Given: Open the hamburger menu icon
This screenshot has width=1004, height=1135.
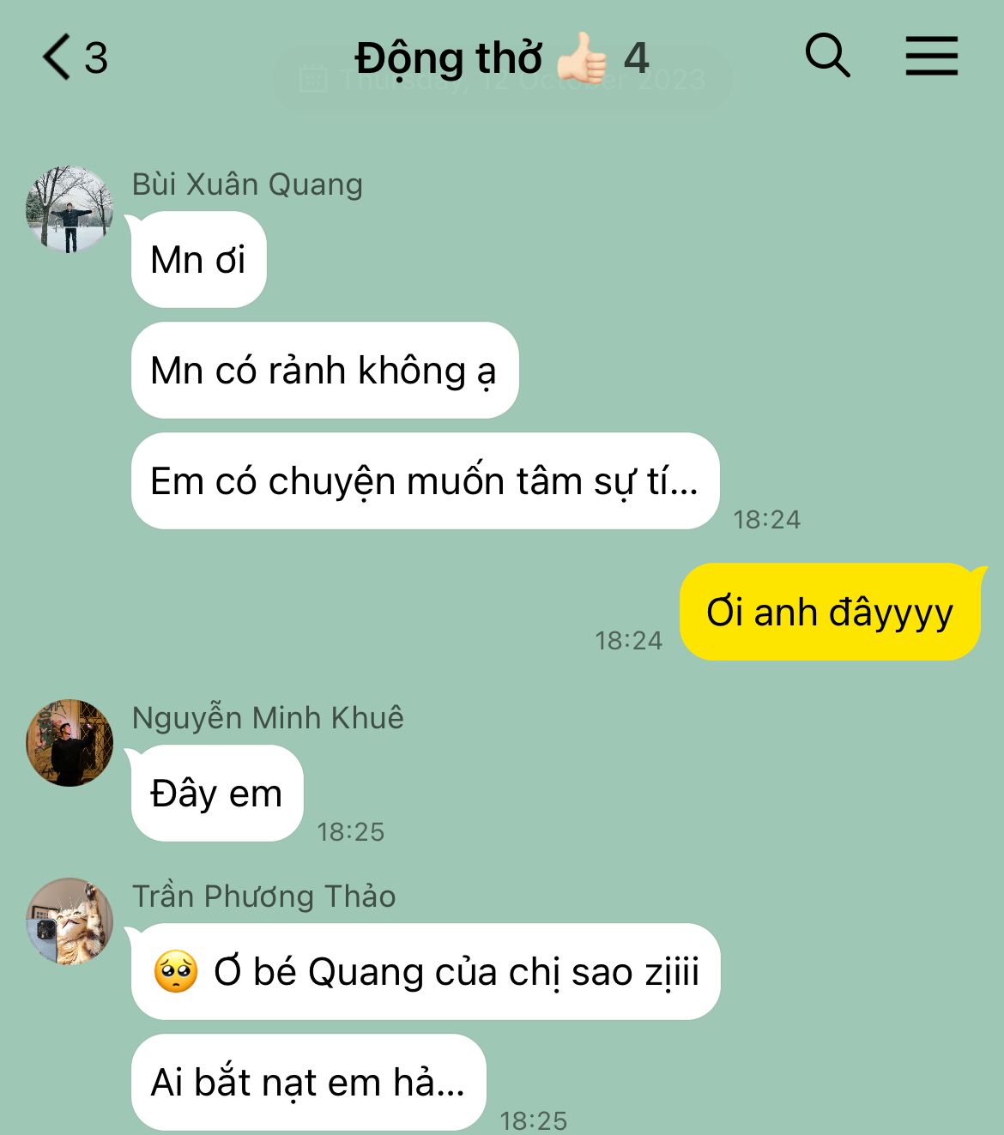Looking at the screenshot, I should 931,57.
